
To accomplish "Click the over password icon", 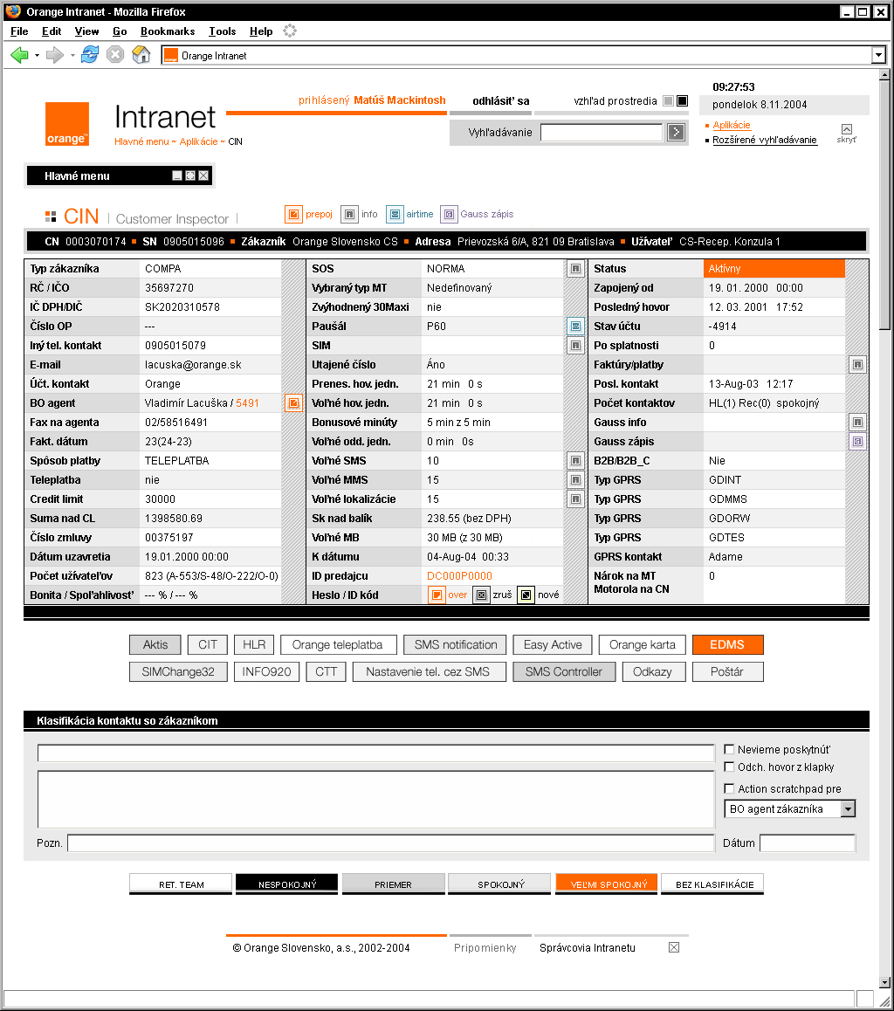I will (x=437, y=595).
